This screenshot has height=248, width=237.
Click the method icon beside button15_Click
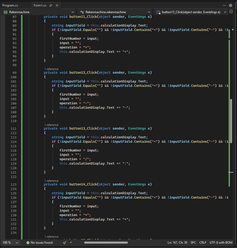point(158,12)
